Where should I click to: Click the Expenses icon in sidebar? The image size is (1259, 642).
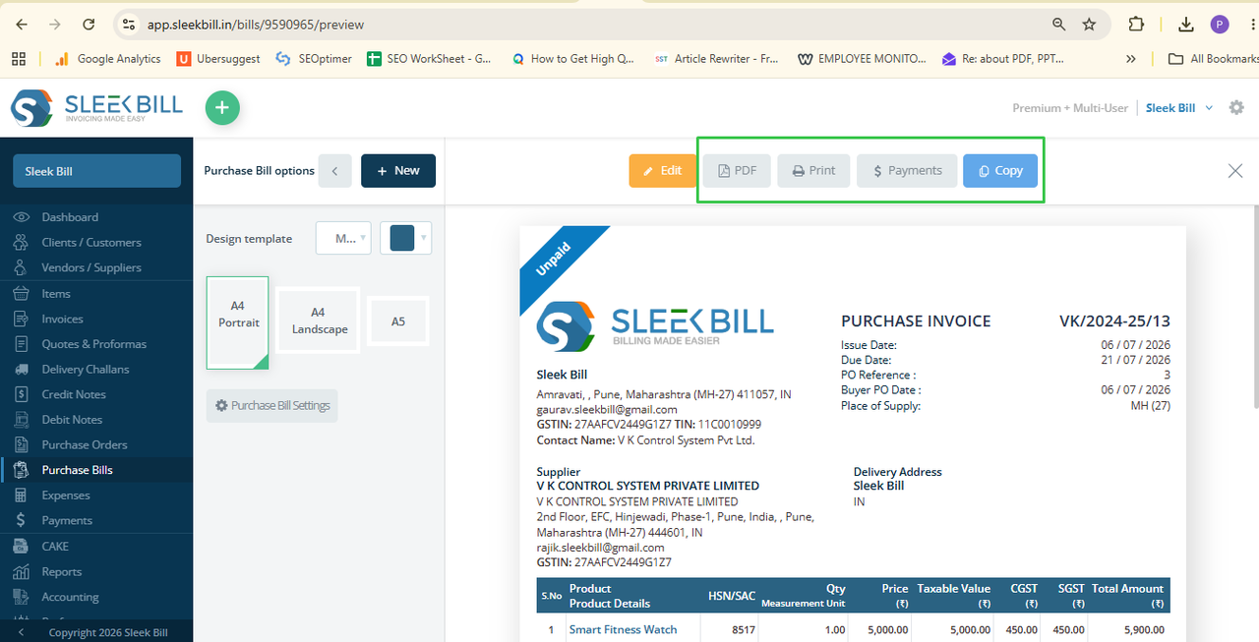pyautogui.click(x=21, y=496)
